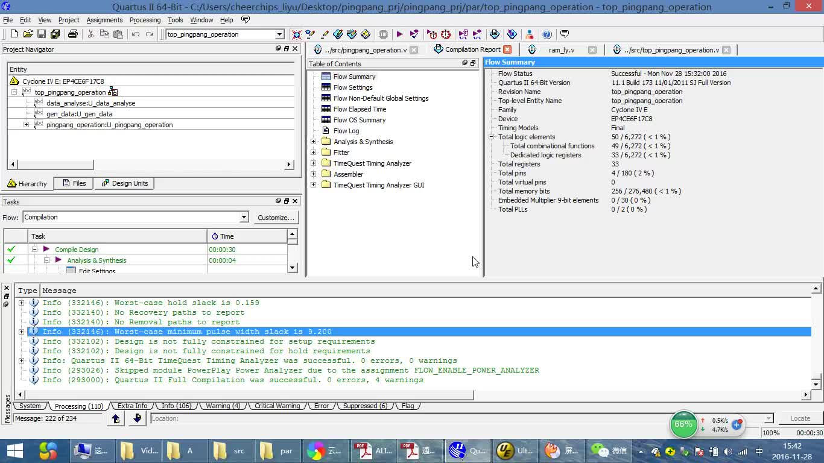Open the Tools menu
This screenshot has width=824, height=463.
(175, 20)
